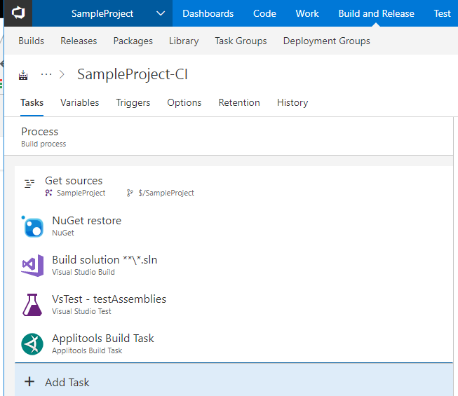458x396 pixels.
Task: Open the Releases section
Action: pos(79,41)
